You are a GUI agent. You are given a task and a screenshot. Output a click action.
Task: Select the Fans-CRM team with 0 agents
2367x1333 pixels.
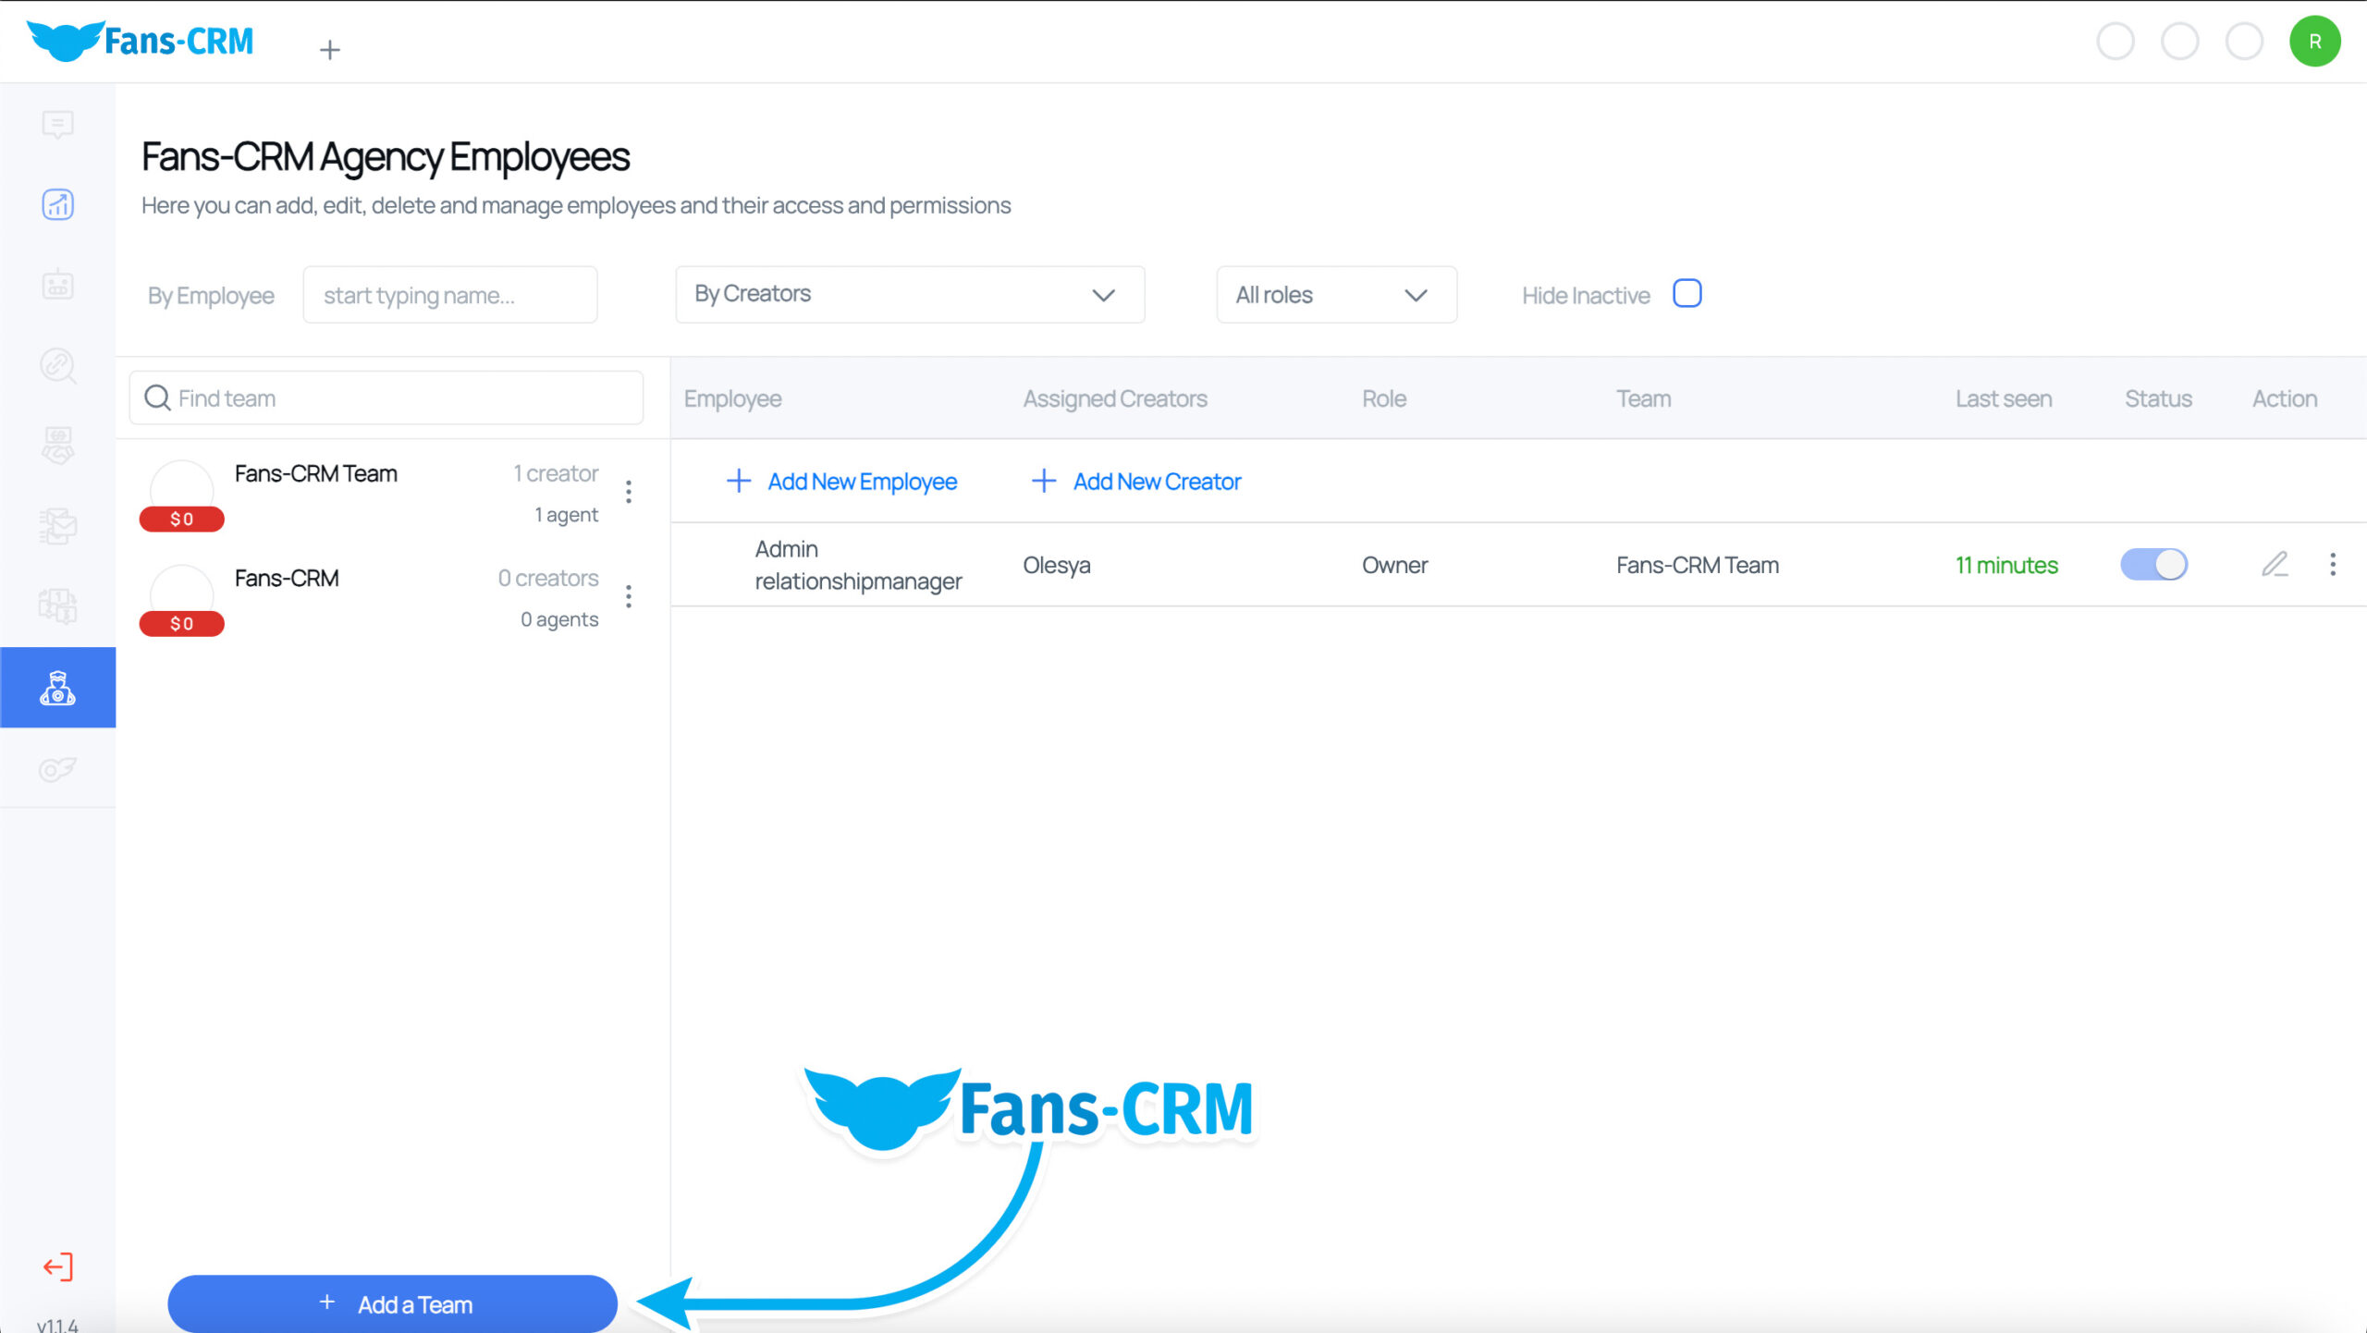tap(393, 598)
